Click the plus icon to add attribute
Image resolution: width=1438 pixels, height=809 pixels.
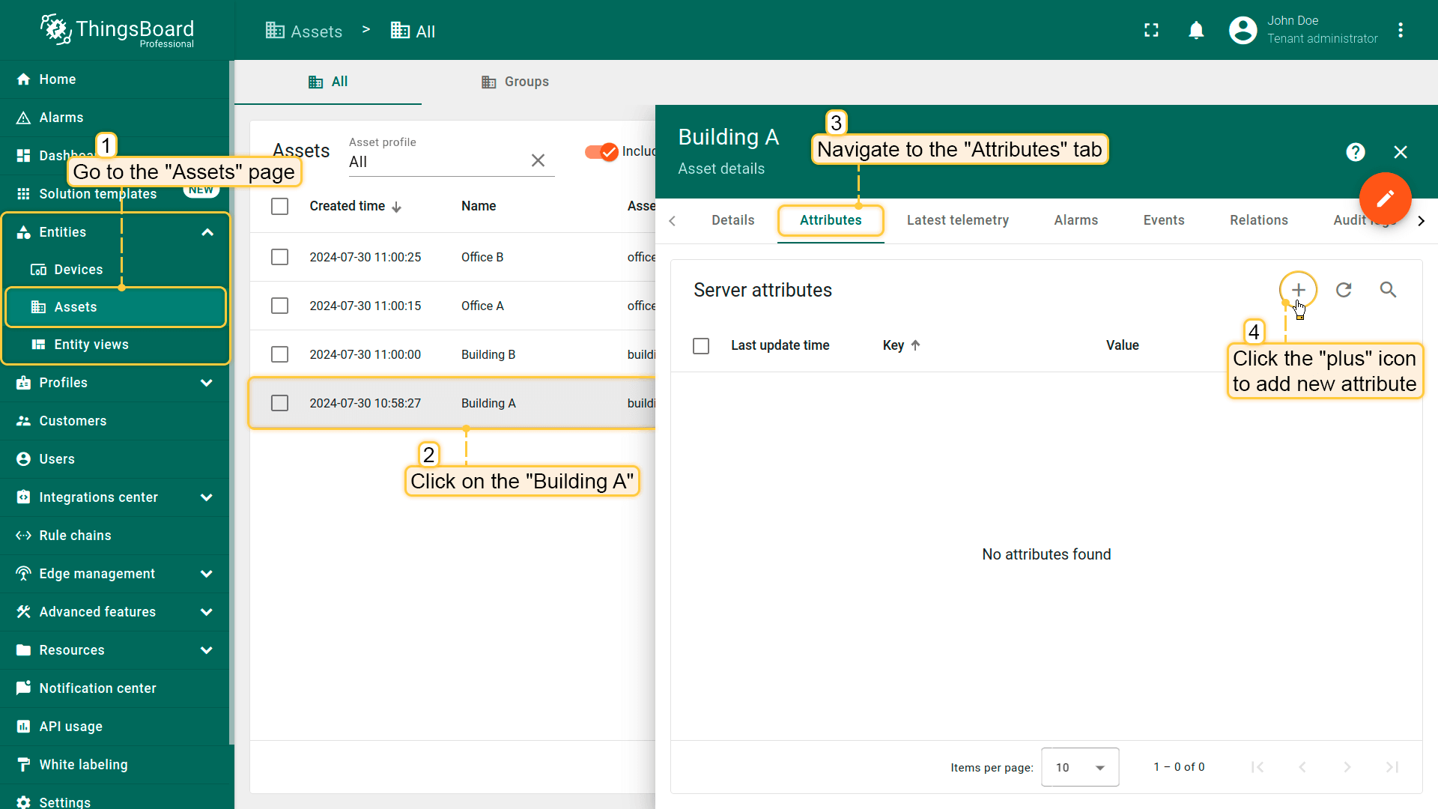(x=1298, y=290)
